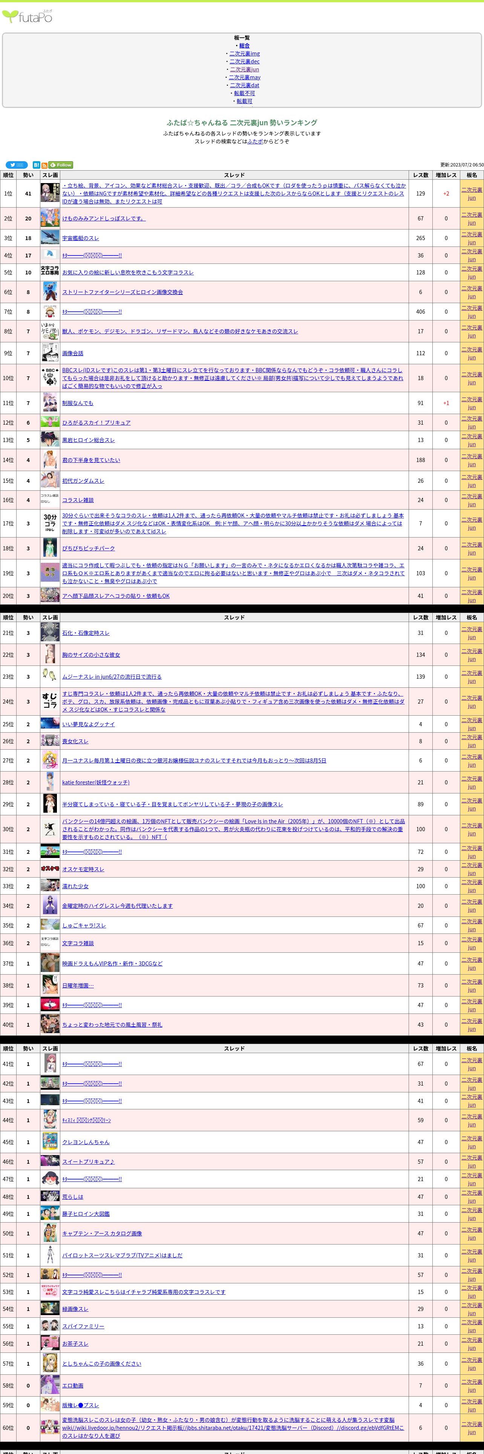This screenshot has width=484, height=1454.
Task: Open the 緑画像スレ thread link
Action: [x=75, y=1309]
